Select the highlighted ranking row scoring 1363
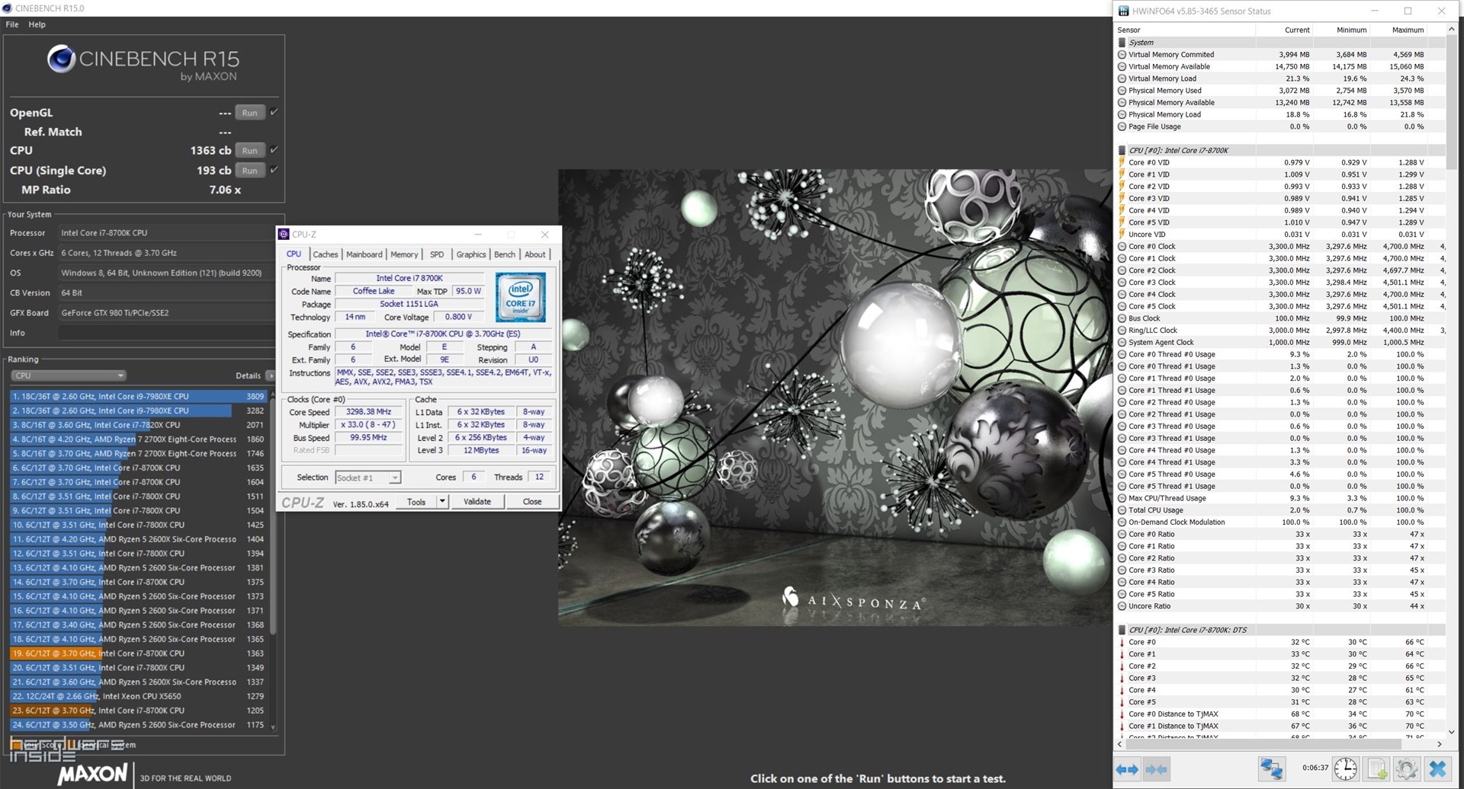1464x789 pixels. [138, 653]
